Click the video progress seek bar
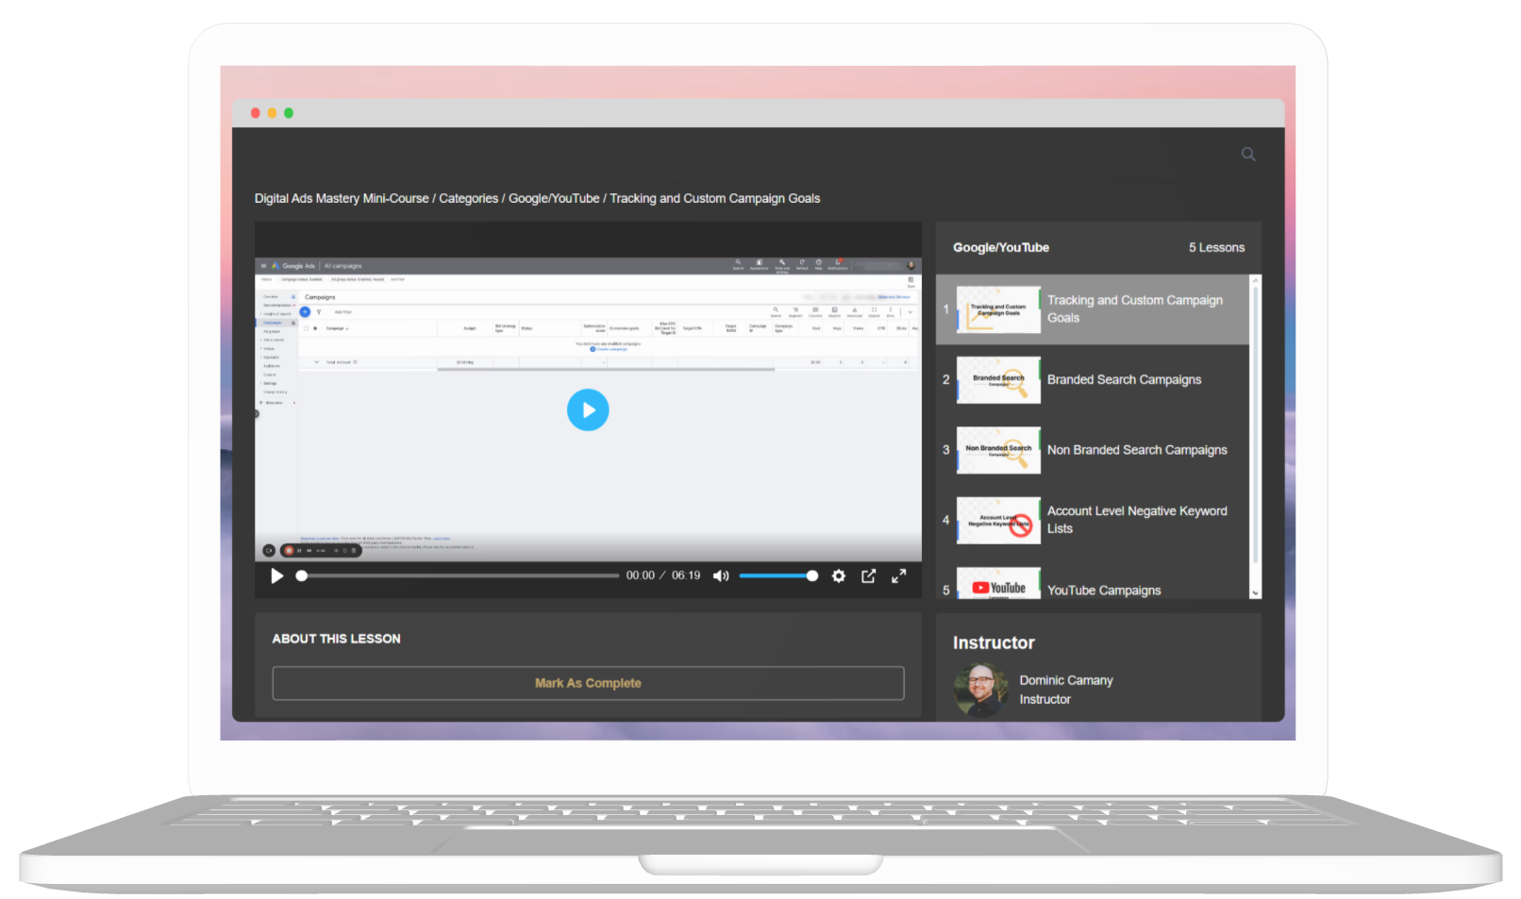Image resolution: width=1521 pixels, height=899 pixels. 460,575
